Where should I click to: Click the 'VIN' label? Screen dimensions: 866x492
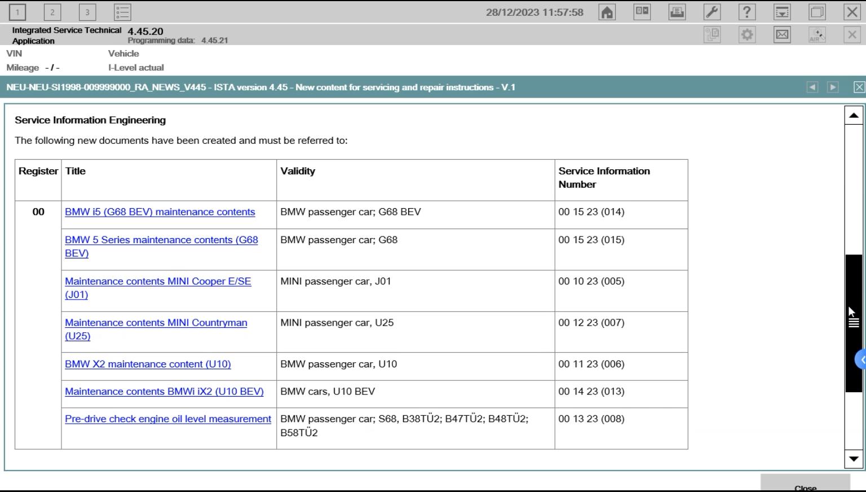14,54
